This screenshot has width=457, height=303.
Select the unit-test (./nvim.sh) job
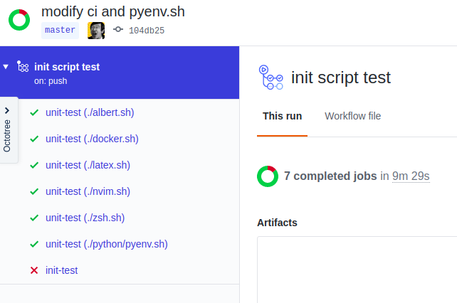click(x=88, y=191)
